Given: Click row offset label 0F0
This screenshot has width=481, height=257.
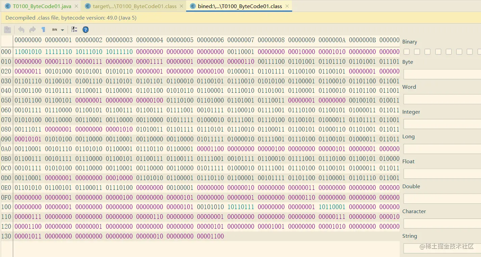Looking at the screenshot, I should tap(6, 197).
